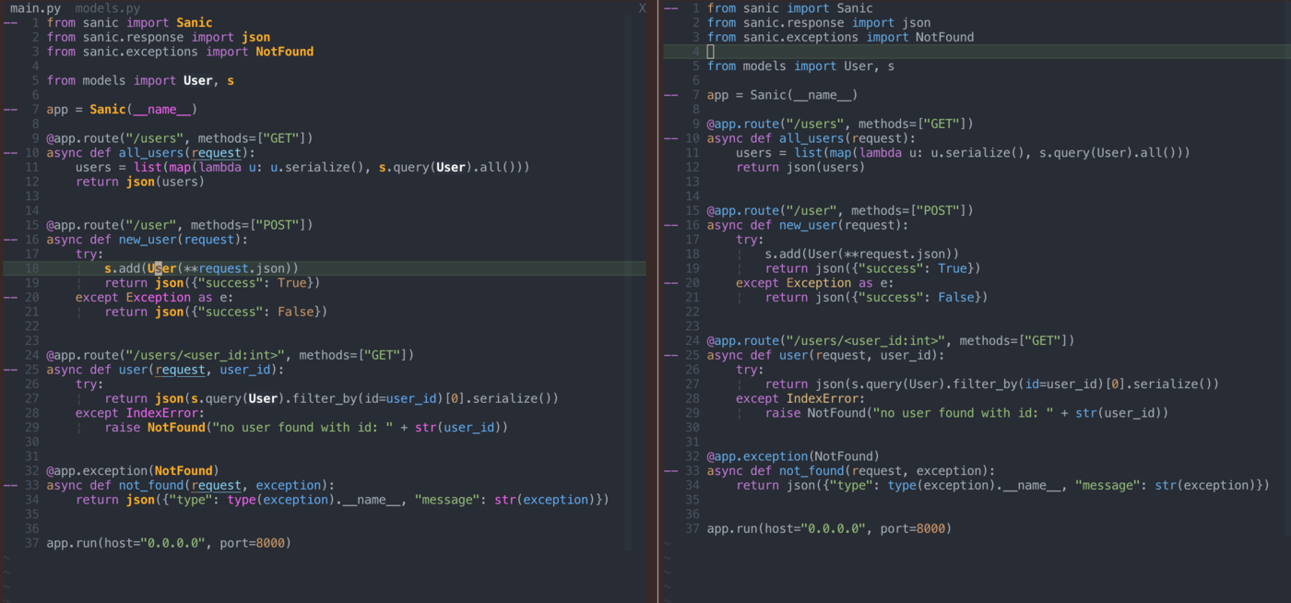Image resolution: width=1291 pixels, height=603 pixels.
Task: Toggle line 20 fold marker in right pane
Action: click(670, 283)
